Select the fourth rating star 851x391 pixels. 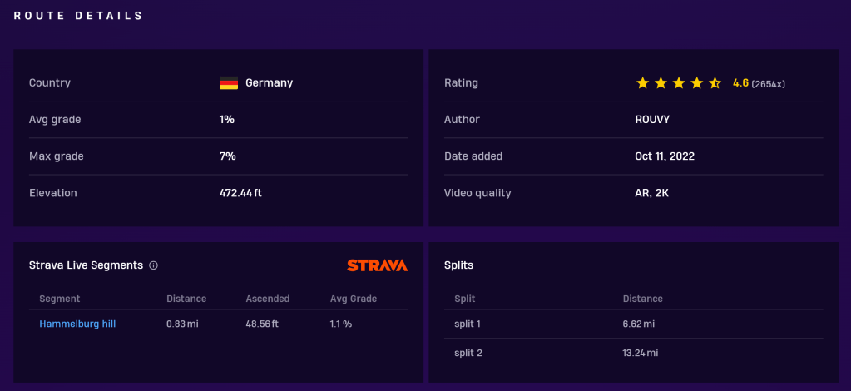(x=697, y=83)
